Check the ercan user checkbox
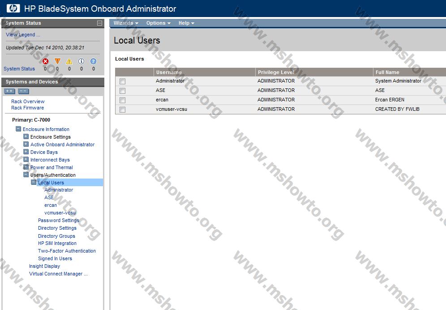 pos(122,100)
